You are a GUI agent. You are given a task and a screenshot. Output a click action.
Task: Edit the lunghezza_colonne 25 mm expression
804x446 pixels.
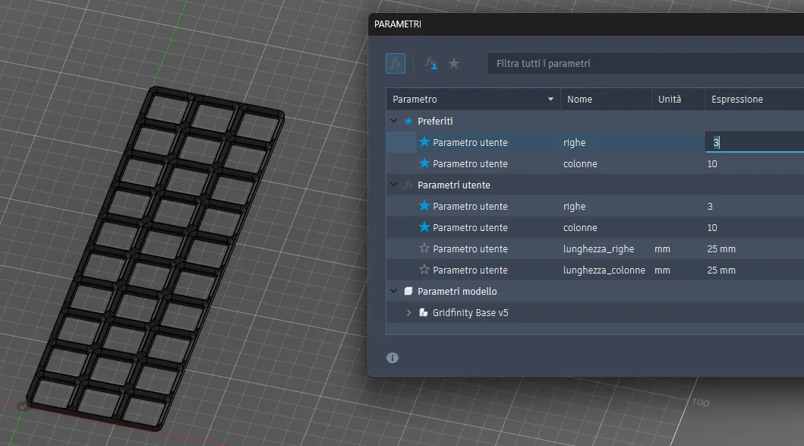(721, 270)
